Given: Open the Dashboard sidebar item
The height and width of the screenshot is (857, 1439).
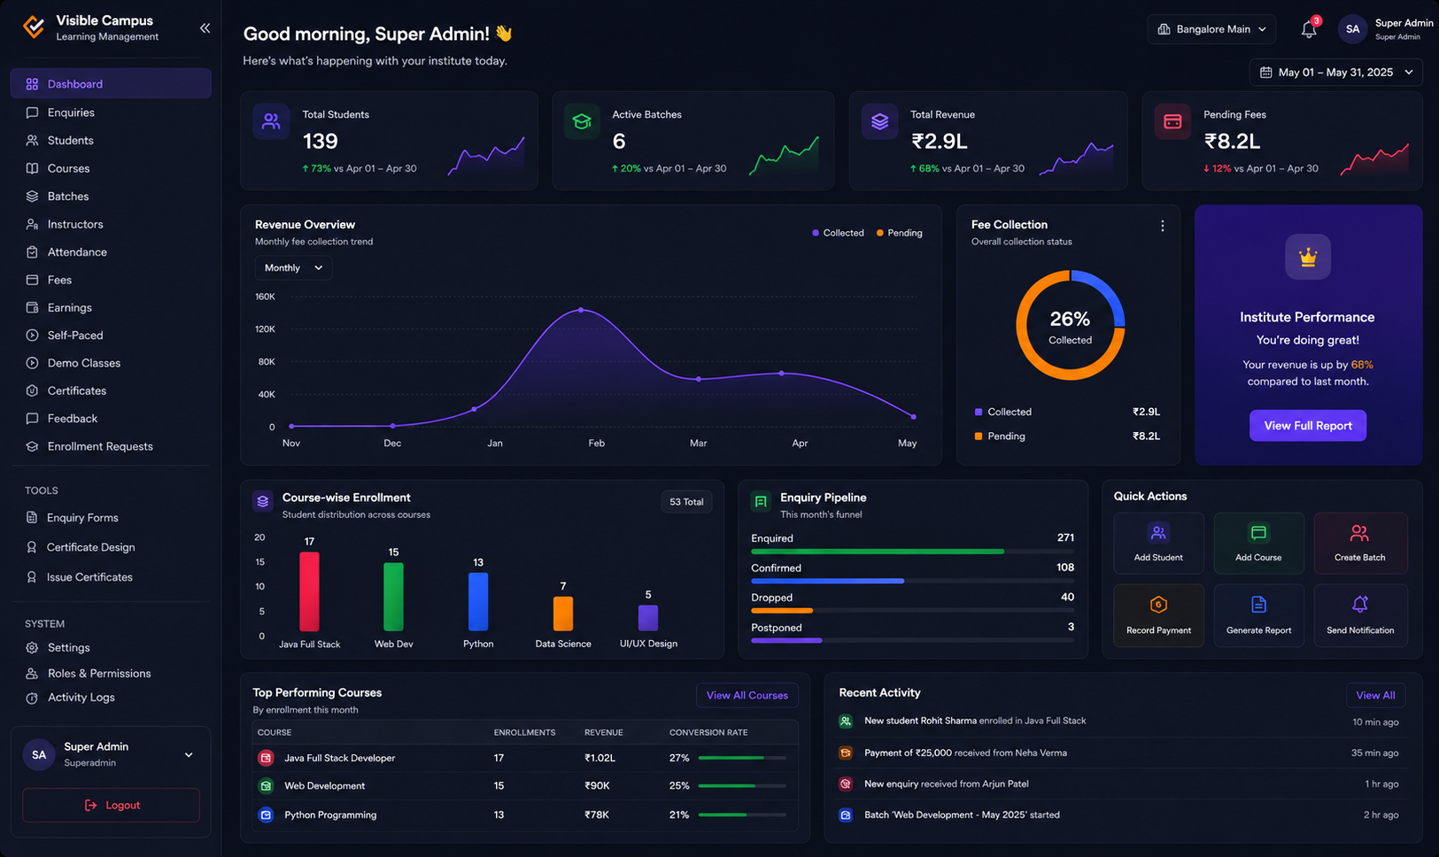Looking at the screenshot, I should tap(111, 84).
